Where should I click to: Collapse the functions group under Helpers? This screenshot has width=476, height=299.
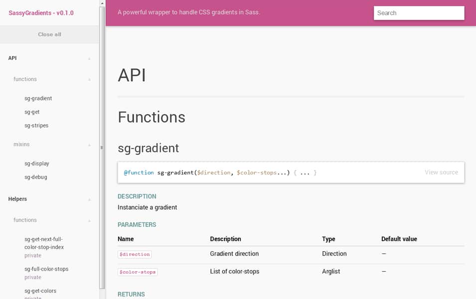pyautogui.click(x=89, y=220)
